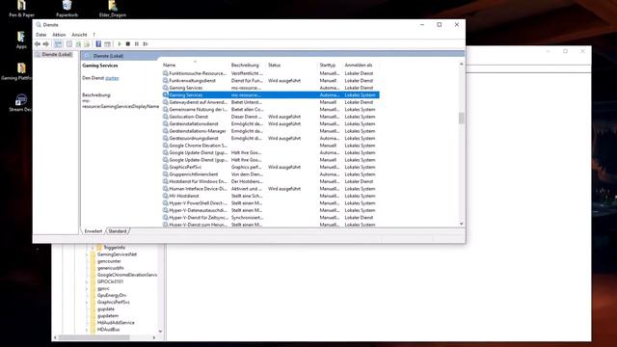Click the registry tree scroll-right arrow

(x=154, y=337)
